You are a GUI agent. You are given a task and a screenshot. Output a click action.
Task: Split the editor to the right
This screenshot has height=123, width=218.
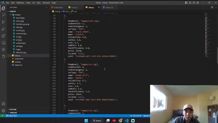tap(212, 7)
